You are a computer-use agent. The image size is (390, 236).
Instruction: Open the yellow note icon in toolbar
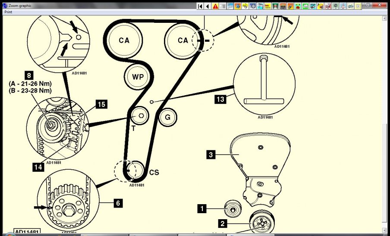tap(358, 6)
